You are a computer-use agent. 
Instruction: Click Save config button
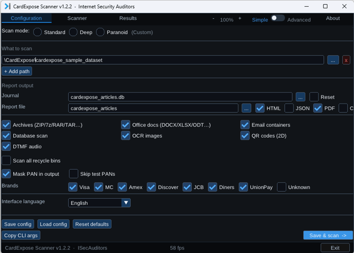[x=18, y=224]
